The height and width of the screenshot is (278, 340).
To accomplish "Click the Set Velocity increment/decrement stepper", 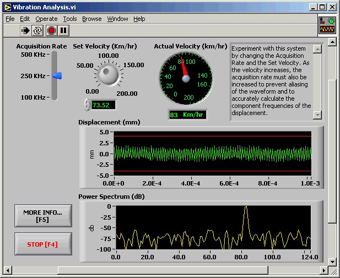I will (x=87, y=105).
